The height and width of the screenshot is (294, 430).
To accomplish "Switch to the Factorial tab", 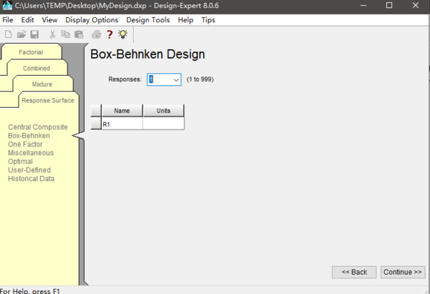I will pyautogui.click(x=31, y=52).
